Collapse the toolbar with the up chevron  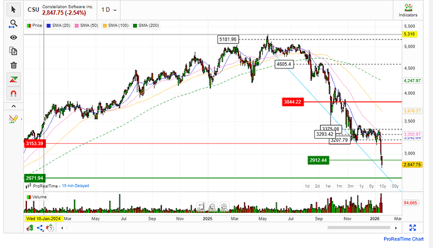tap(13, 106)
